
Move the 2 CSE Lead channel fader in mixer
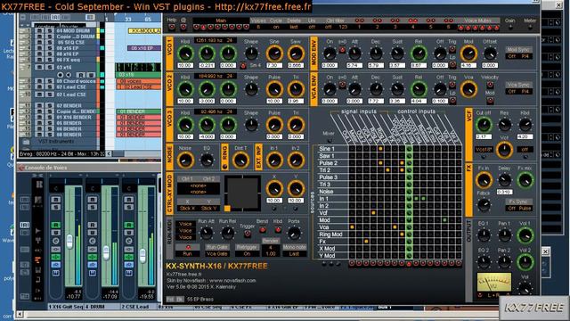142,256
